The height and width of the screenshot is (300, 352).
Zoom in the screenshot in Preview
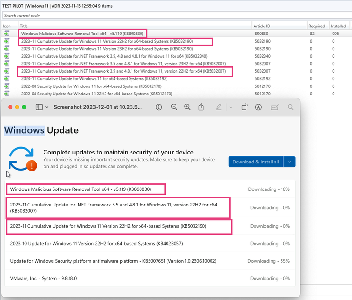187,107
